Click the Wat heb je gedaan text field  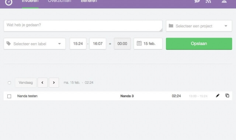(x=83, y=26)
